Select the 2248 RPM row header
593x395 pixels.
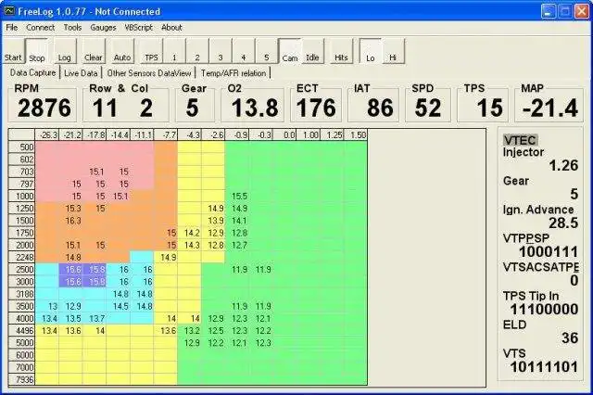point(21,257)
